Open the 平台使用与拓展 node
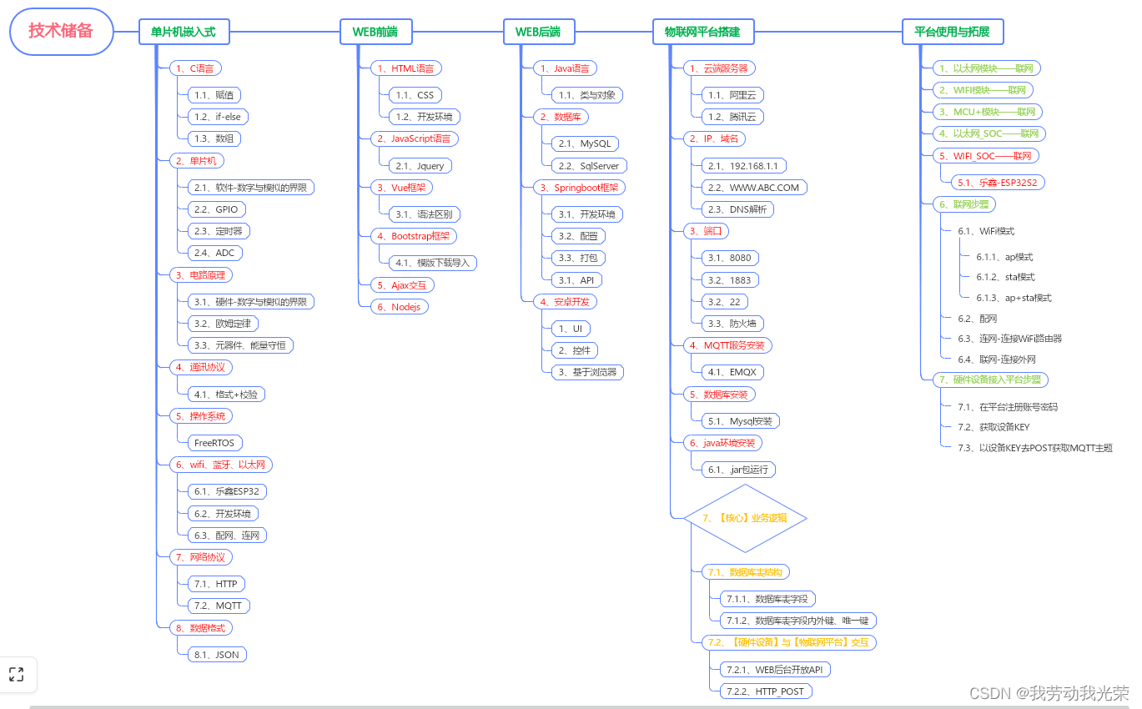 click(953, 31)
